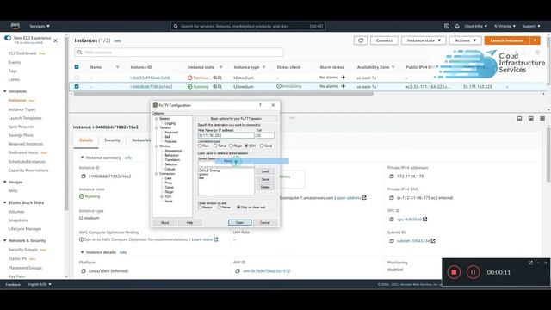This screenshot has height=310, width=551.
Task: Add alarm for the terminated instance
Action: tap(343, 77)
